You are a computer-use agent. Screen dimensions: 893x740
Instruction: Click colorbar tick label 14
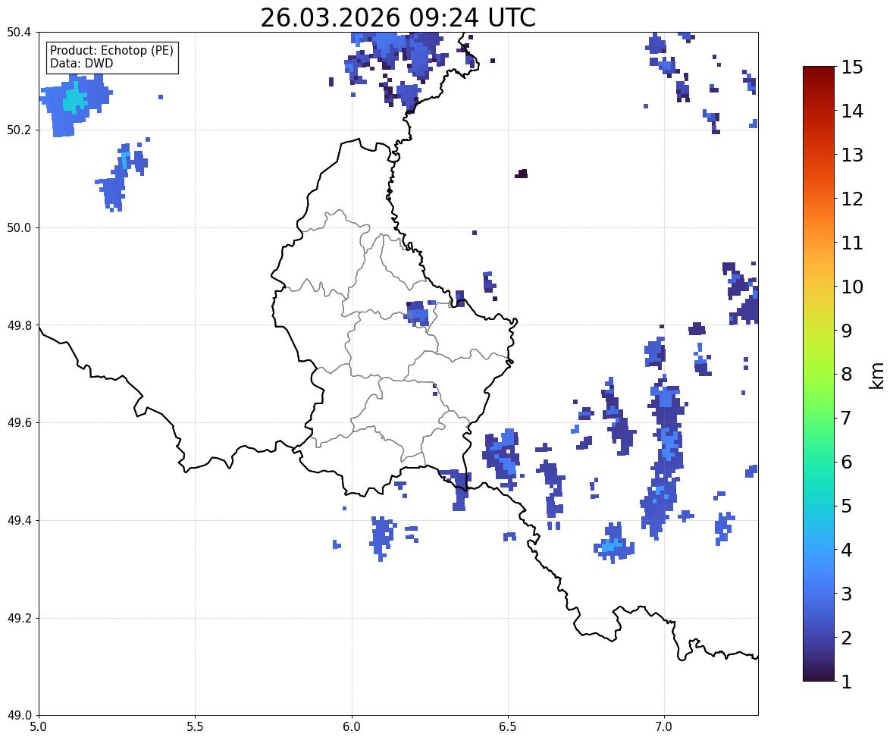[x=852, y=111]
